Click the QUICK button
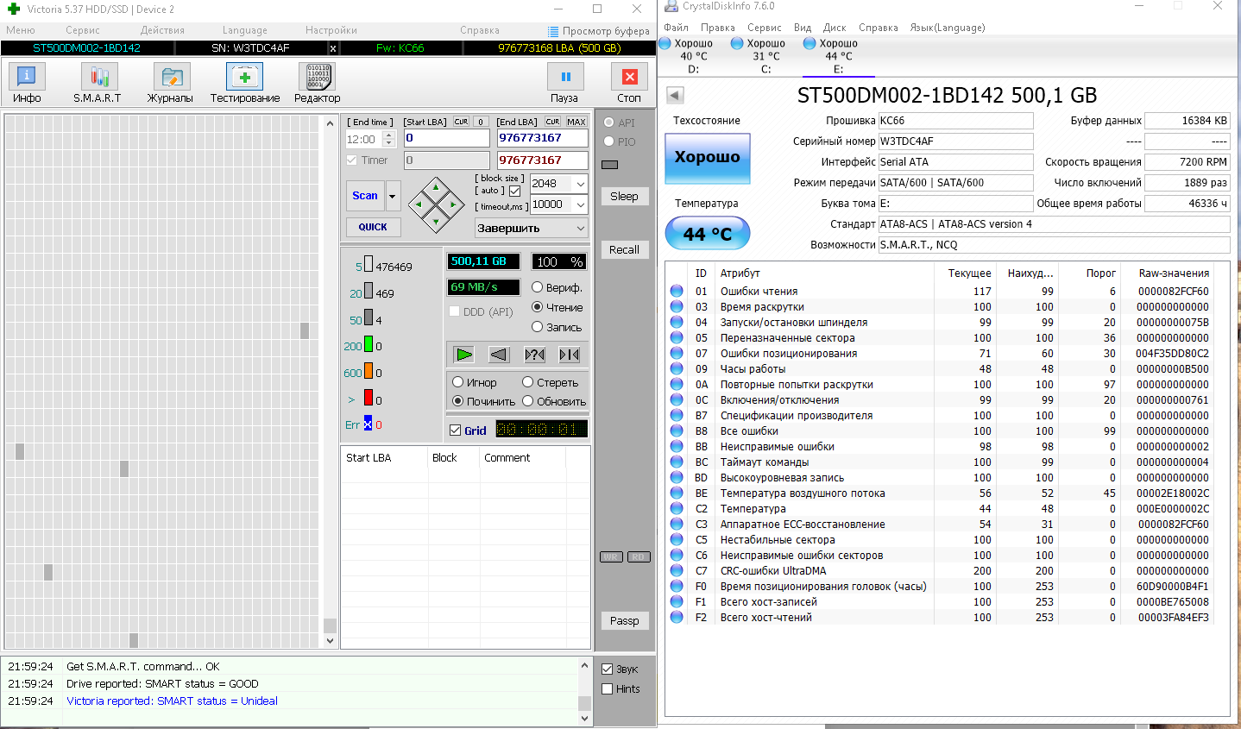This screenshot has height=729, width=1241. point(373,227)
